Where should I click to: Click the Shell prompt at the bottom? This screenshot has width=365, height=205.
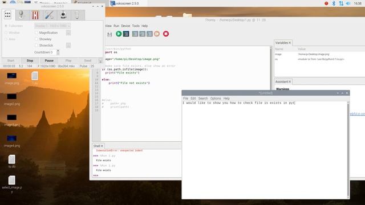coord(96,175)
